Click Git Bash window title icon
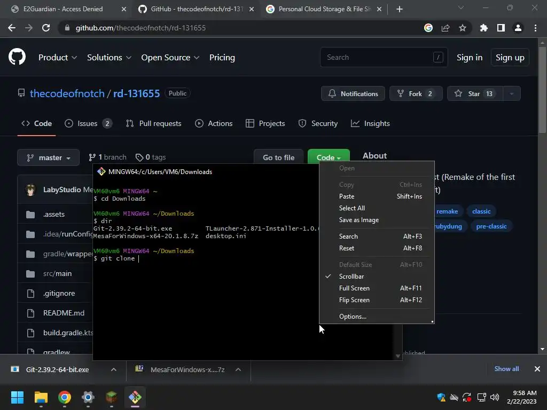547x410 pixels. coord(101,171)
